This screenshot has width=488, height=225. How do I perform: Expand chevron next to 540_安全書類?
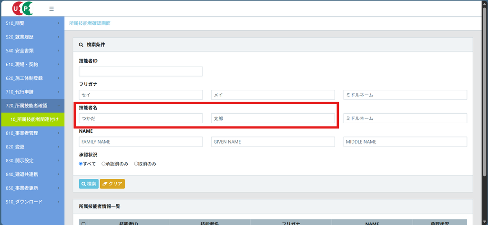click(59, 50)
